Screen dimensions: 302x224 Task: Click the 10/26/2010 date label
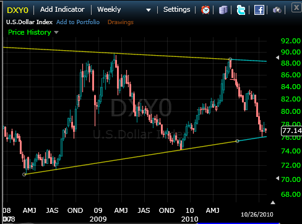(257, 215)
